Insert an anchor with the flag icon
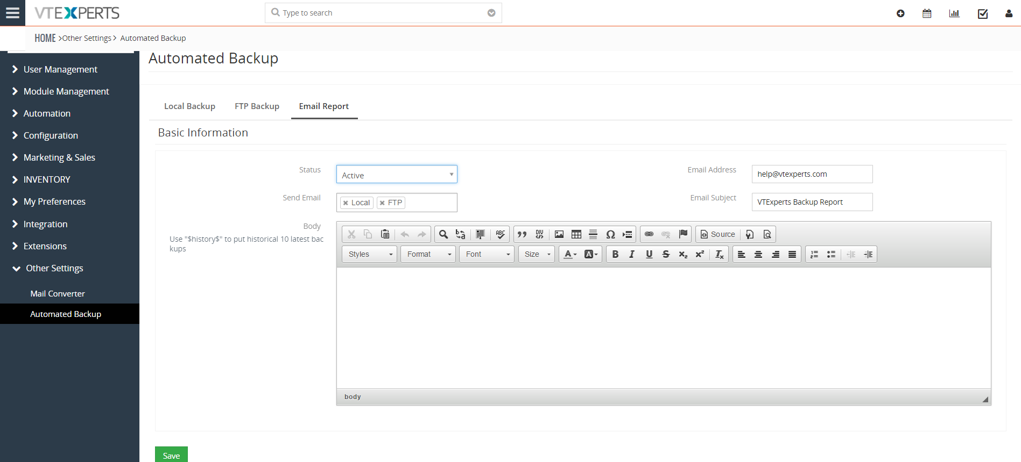Screen dimensions: 1021x462 point(683,234)
